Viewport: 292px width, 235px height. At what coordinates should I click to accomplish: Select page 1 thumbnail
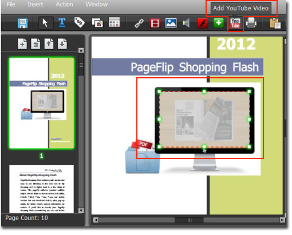[x=42, y=103]
